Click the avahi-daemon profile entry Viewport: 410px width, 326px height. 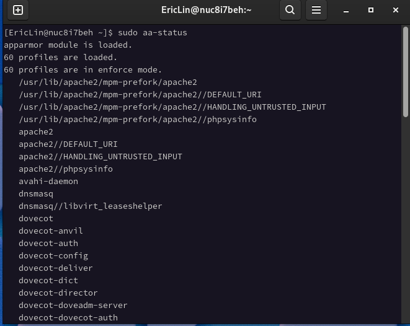48,181
